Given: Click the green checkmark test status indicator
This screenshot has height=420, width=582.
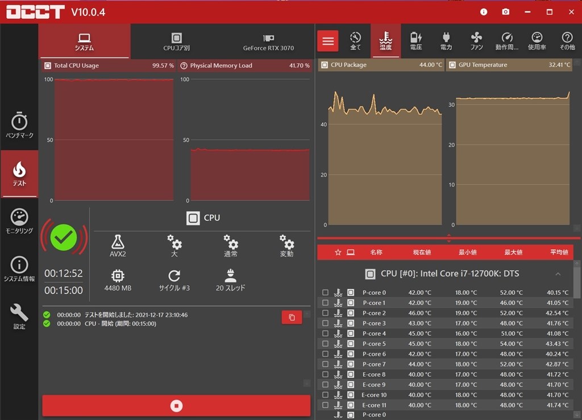Looking at the screenshot, I should click(64, 237).
